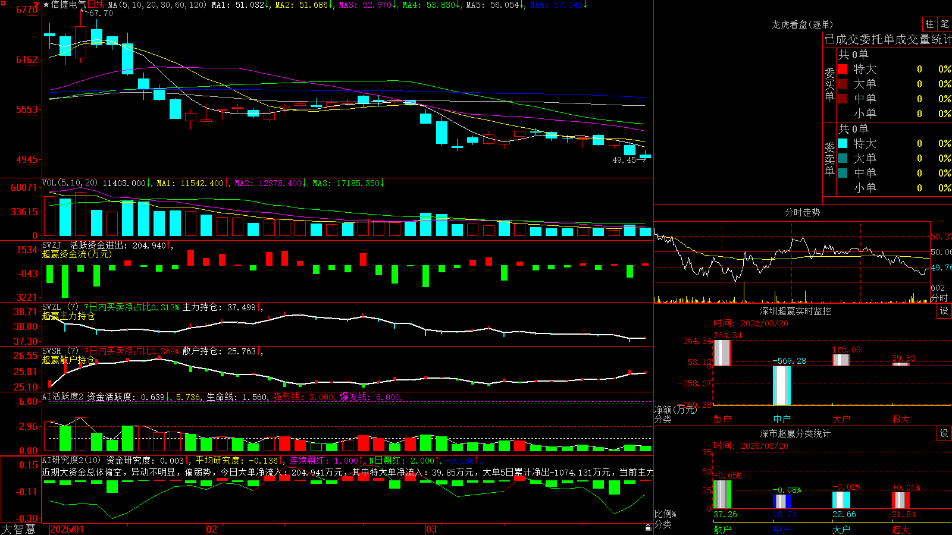The width and height of the screenshot is (952, 535).
Task: Click the 大智慧 logo at bottom-left
Action: coord(18,529)
